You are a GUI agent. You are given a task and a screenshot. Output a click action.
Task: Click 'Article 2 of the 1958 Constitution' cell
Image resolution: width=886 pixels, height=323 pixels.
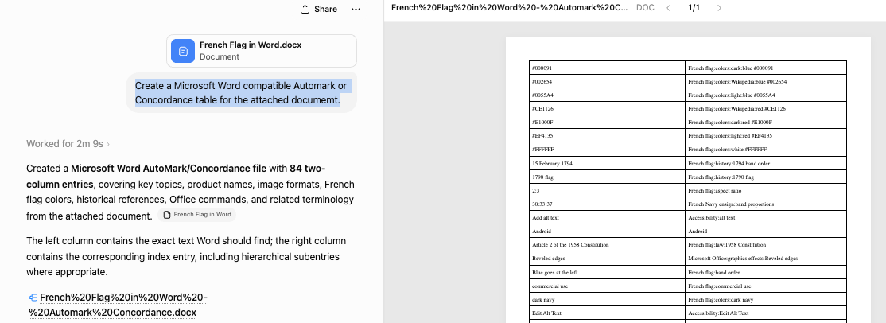pyautogui.click(x=607, y=245)
